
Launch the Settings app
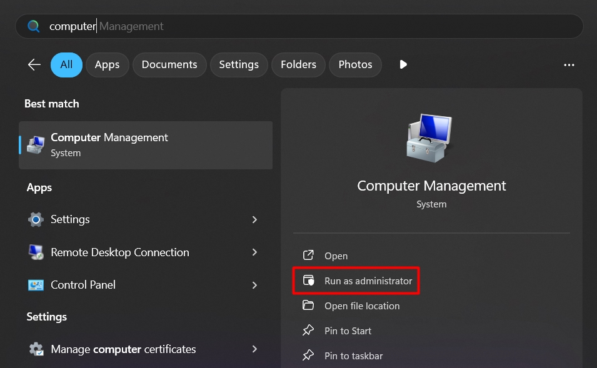[70, 219]
